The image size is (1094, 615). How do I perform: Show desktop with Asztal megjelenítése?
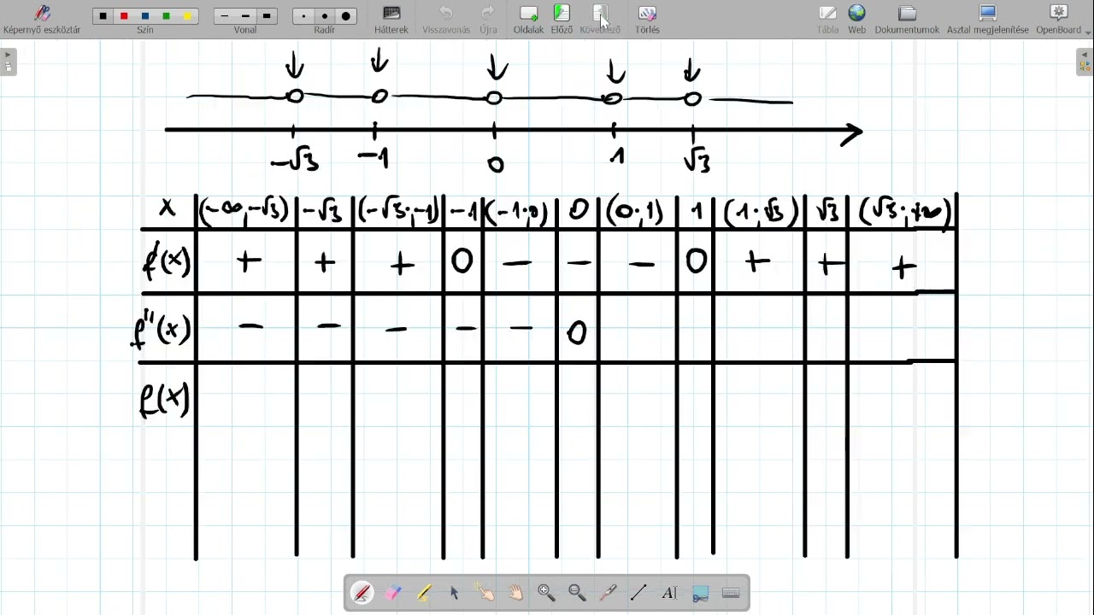pyautogui.click(x=987, y=19)
